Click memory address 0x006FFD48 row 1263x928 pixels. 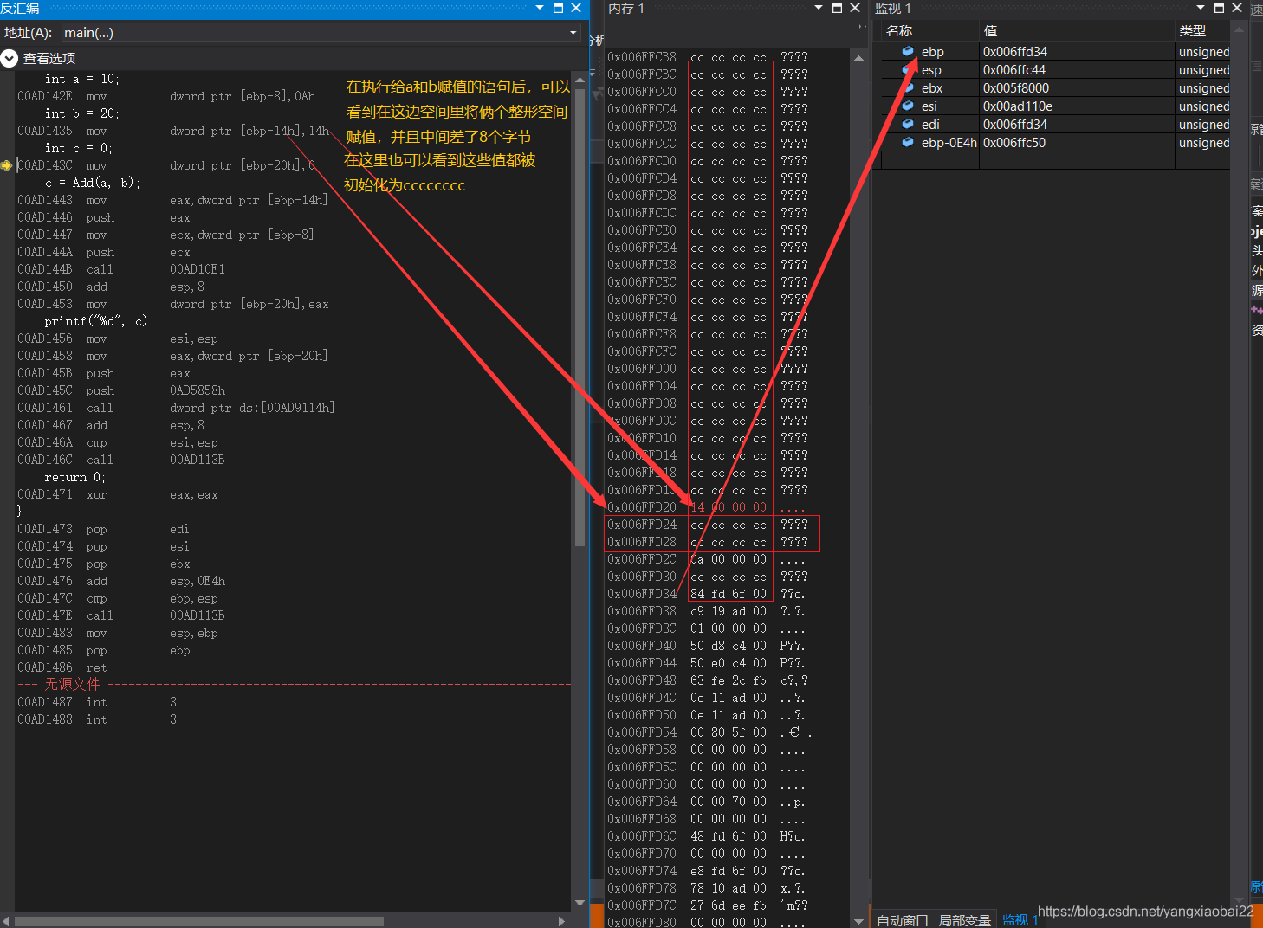(x=642, y=680)
